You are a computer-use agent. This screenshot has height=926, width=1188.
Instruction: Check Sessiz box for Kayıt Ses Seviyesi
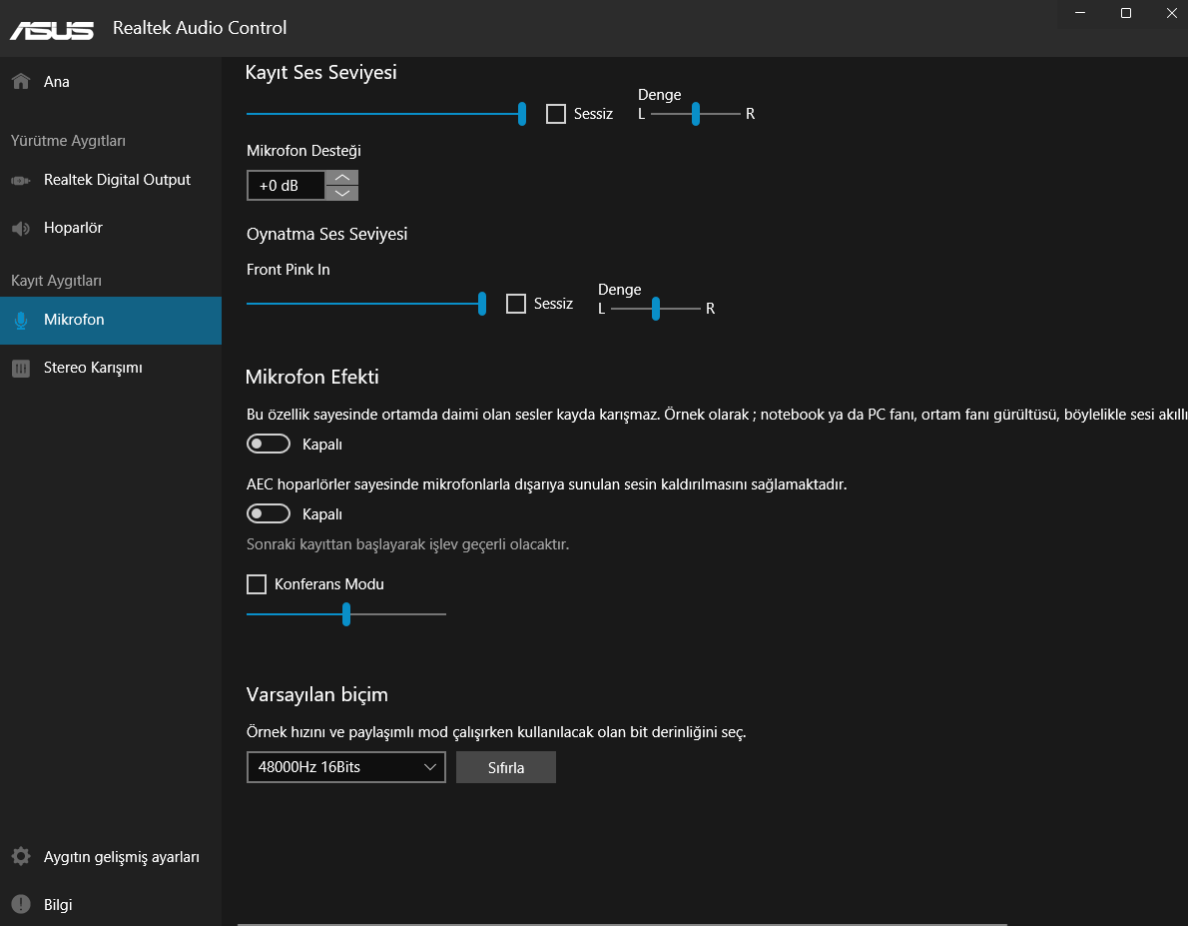(x=556, y=114)
